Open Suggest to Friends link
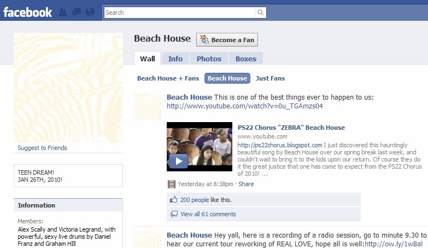 coord(42,148)
